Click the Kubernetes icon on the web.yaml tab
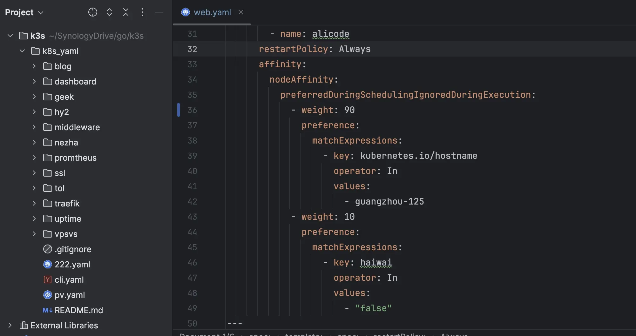The width and height of the screenshot is (636, 336). [x=186, y=12]
